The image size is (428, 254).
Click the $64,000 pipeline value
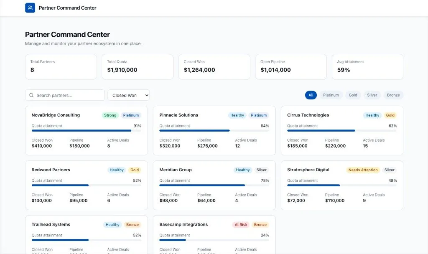[206, 201]
